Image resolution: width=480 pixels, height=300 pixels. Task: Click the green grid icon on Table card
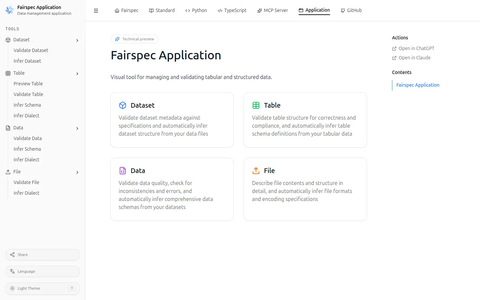pyautogui.click(x=256, y=105)
